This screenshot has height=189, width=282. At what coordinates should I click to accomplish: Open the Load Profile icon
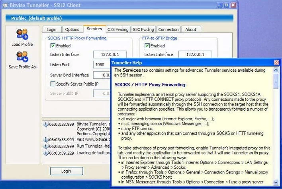click(x=22, y=34)
